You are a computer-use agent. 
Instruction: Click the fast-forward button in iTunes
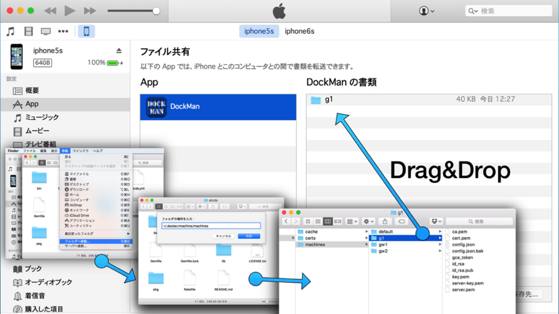[x=90, y=11]
